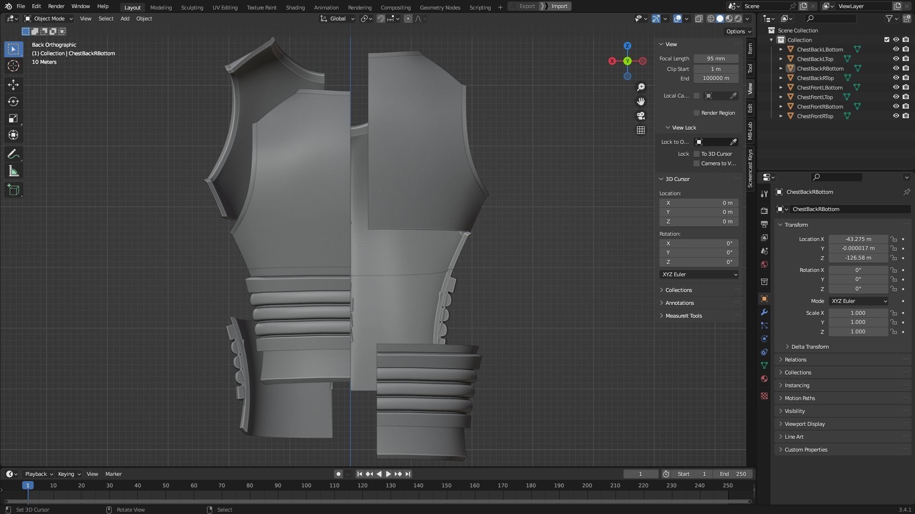Expand the Delta Transform panel
The width and height of the screenshot is (915, 514).
coord(810,347)
